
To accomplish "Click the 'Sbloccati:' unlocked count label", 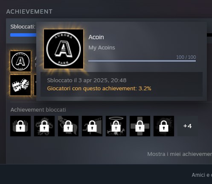I will pyautogui.click(x=23, y=27).
